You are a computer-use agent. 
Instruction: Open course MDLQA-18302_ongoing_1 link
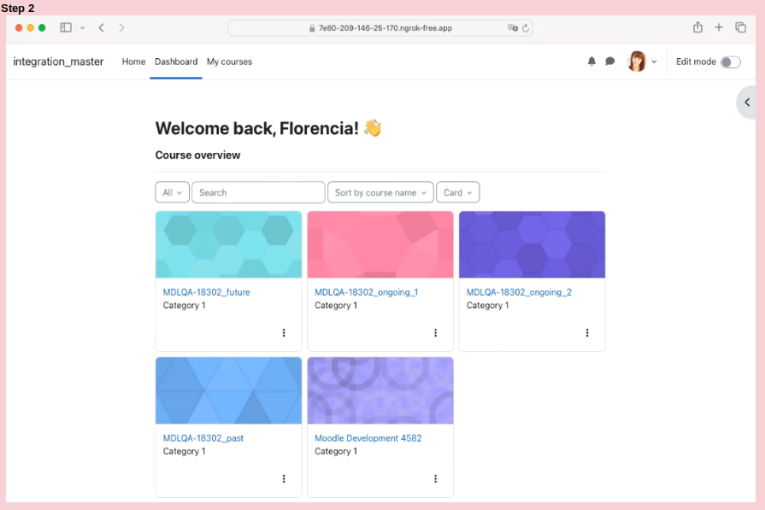click(367, 292)
